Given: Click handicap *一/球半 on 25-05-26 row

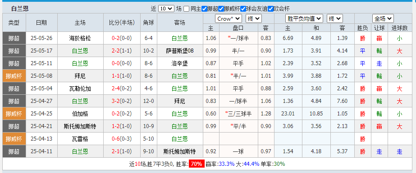Looking at the screenshot, I should (x=238, y=38).
